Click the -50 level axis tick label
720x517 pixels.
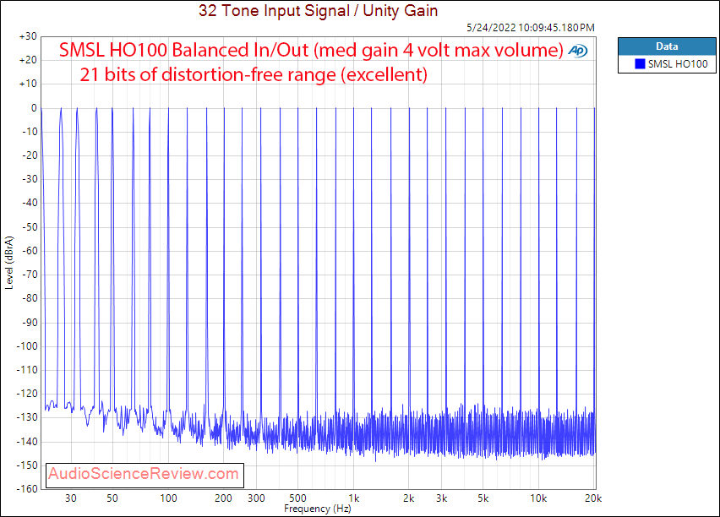[30, 227]
